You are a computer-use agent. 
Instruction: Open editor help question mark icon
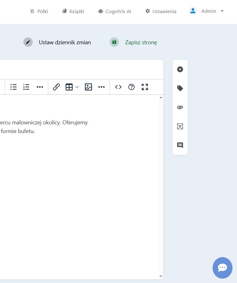(x=131, y=87)
